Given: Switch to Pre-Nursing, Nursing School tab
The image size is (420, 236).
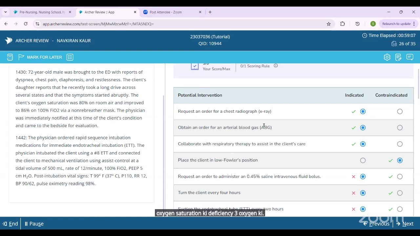Looking at the screenshot, I should [x=42, y=12].
